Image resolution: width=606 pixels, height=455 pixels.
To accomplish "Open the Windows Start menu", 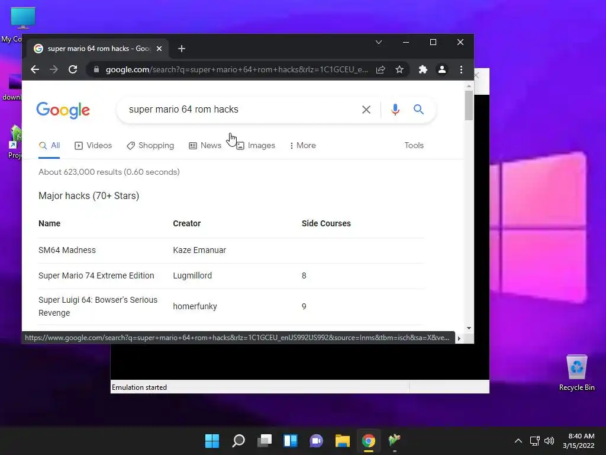I will tap(212, 441).
